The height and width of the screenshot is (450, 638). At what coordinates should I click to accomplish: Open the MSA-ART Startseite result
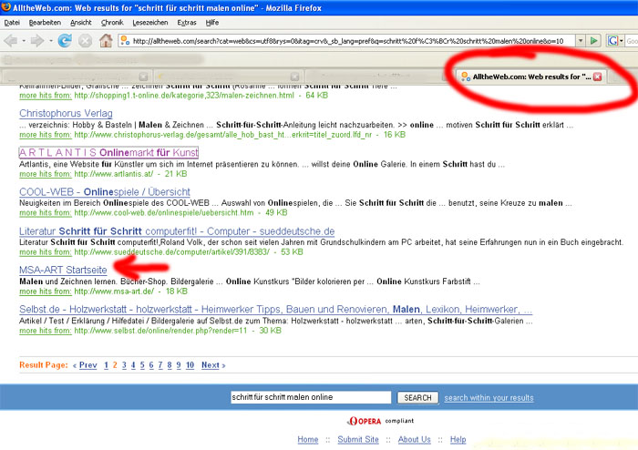click(63, 271)
